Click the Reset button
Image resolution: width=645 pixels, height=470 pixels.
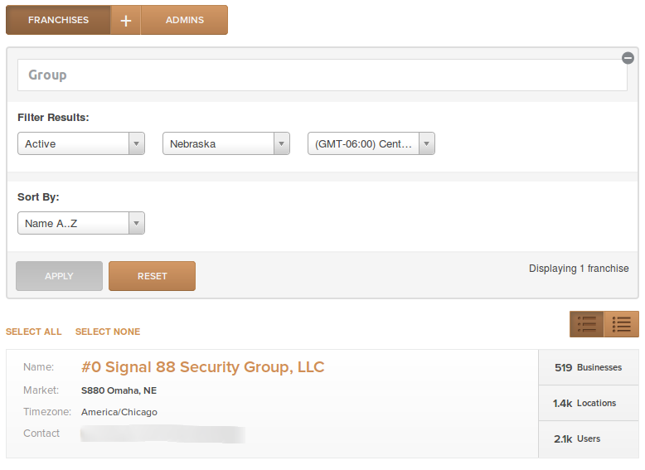tap(153, 276)
